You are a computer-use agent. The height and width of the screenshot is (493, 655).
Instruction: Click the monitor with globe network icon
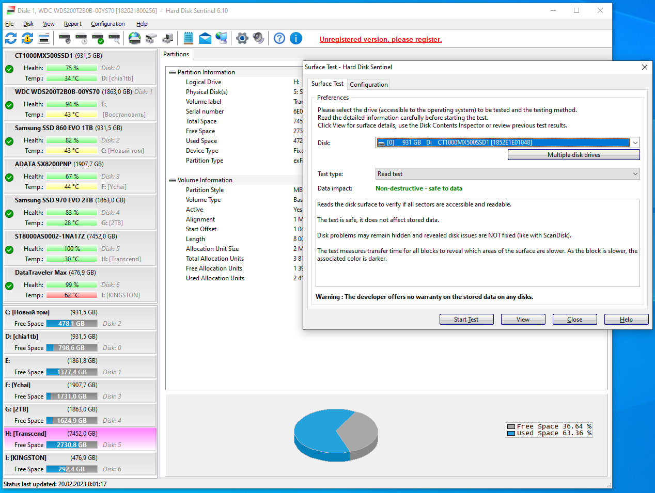(222, 38)
